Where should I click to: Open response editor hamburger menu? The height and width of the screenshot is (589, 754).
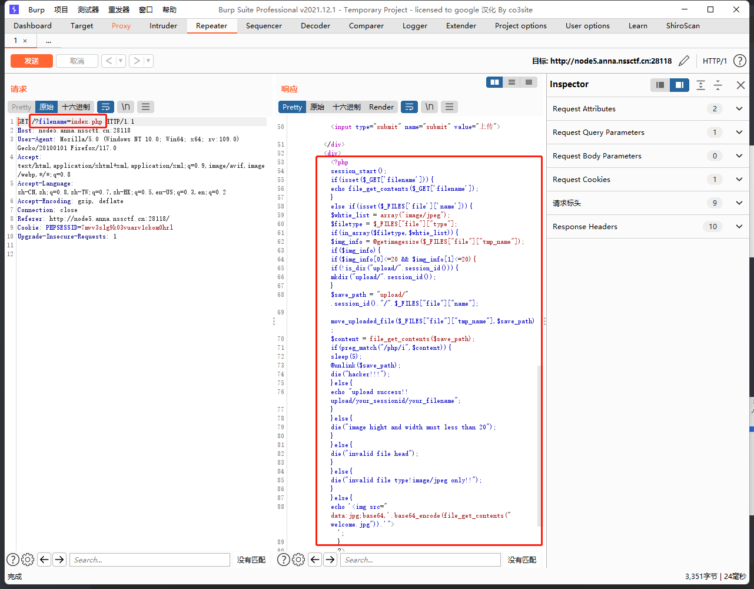[449, 107]
